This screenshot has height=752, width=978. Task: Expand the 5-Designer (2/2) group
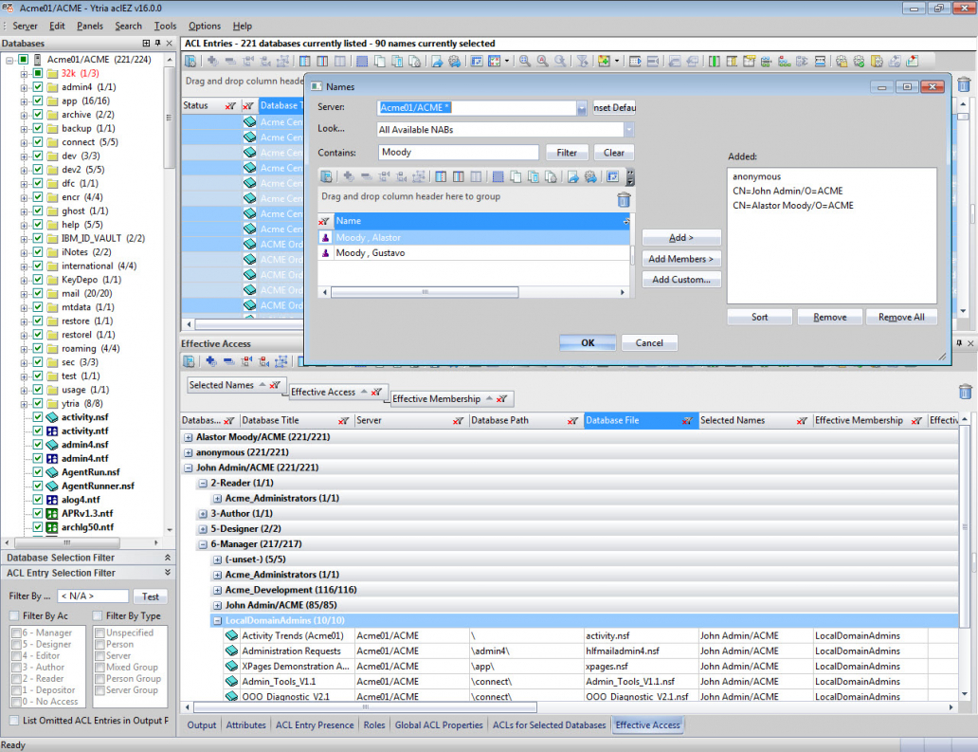pyautogui.click(x=203, y=529)
